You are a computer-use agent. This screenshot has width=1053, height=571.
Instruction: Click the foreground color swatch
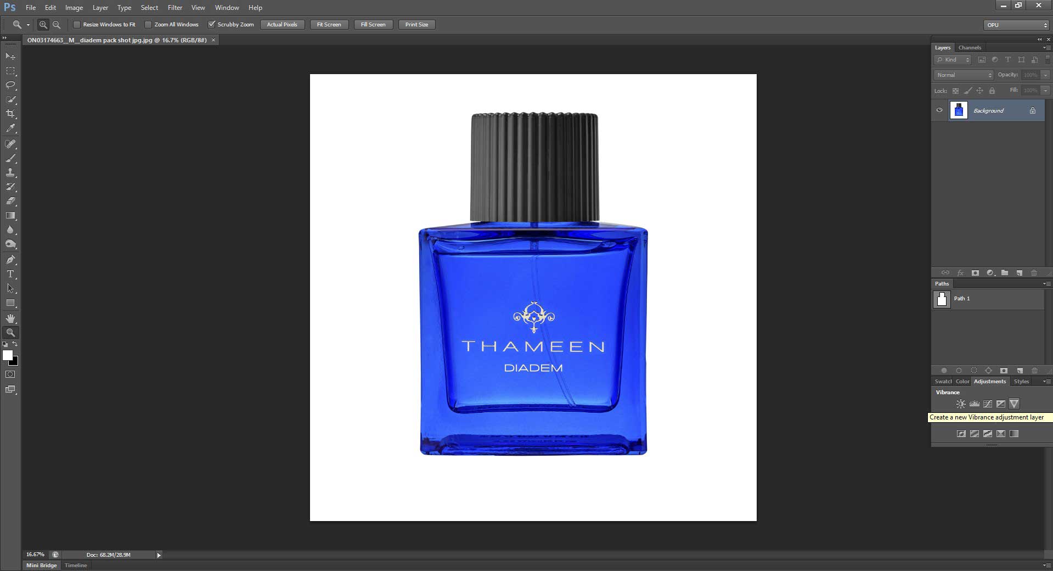point(7,356)
